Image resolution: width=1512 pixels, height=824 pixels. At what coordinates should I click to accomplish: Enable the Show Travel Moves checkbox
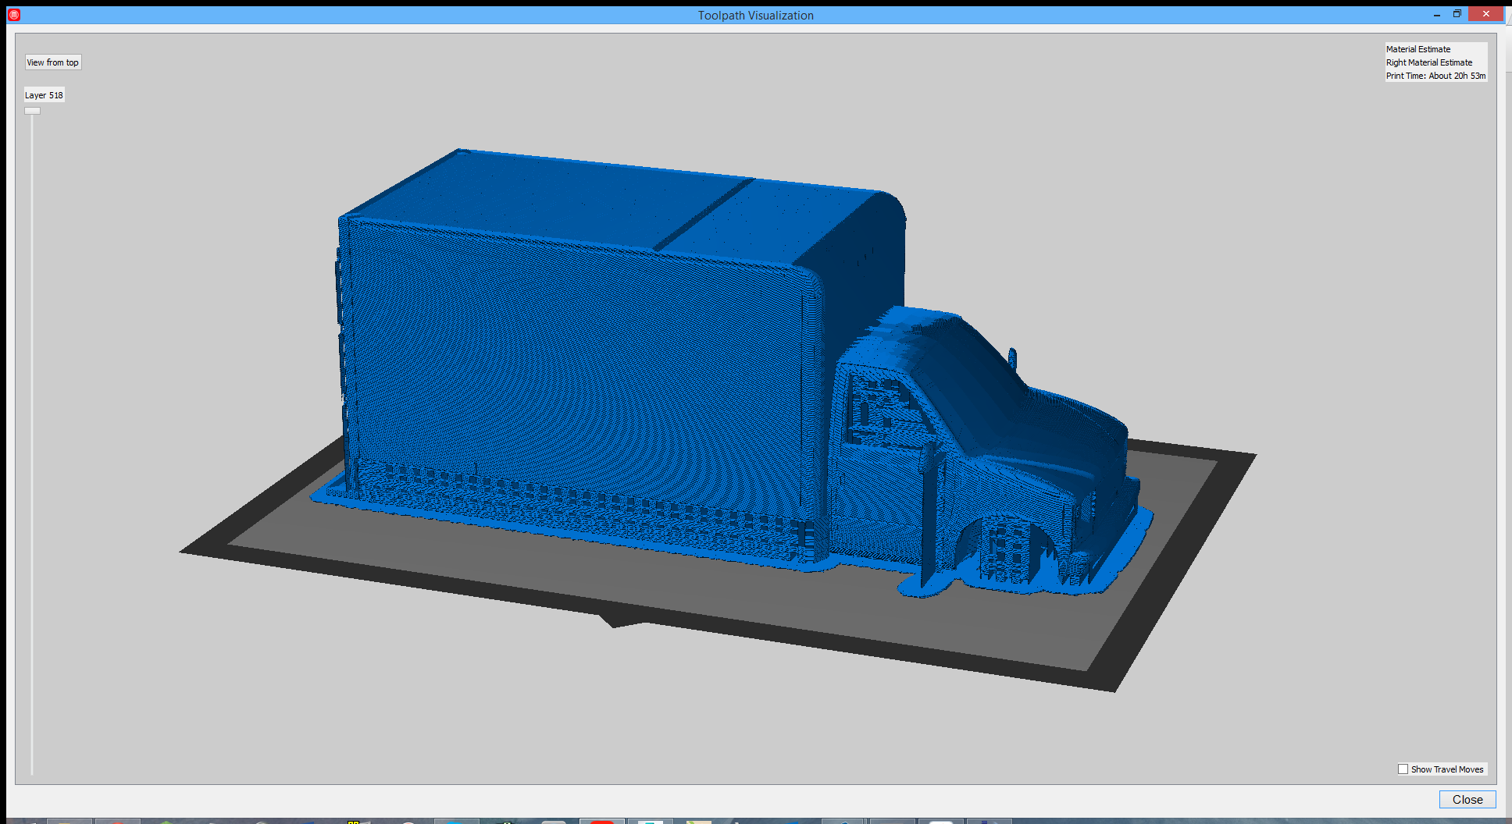[x=1403, y=769]
